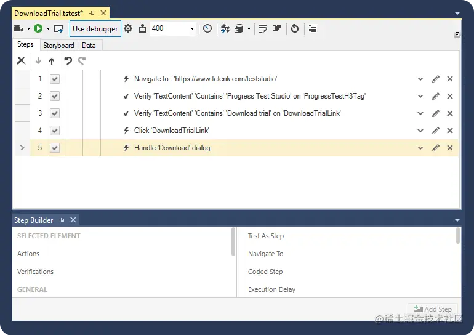The image size is (474, 335).
Task: Edit the Handle Download dialog step
Action: click(436, 148)
